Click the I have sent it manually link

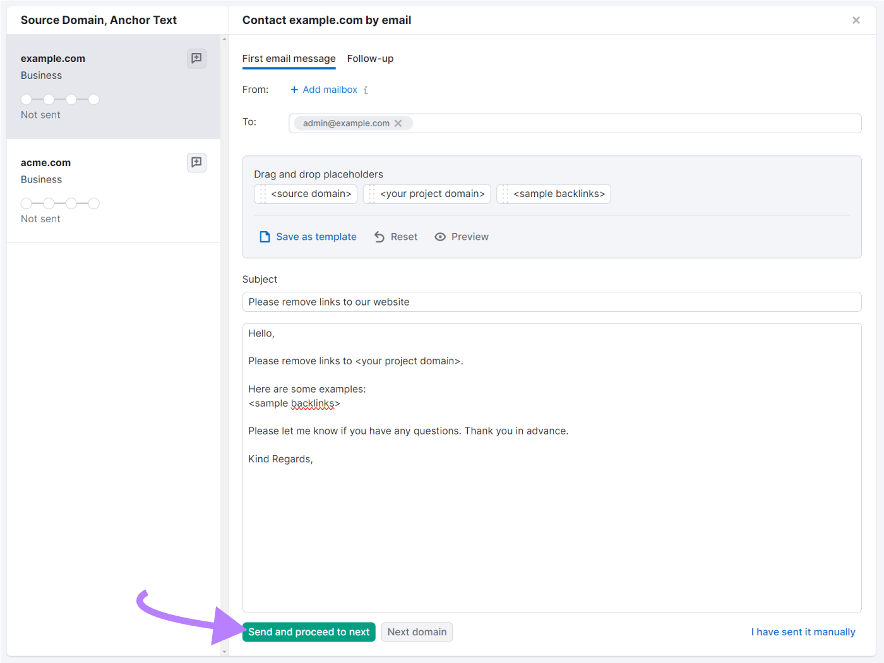tap(803, 631)
